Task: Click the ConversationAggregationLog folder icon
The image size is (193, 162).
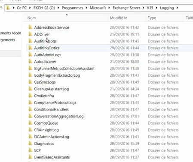Action: point(30,116)
